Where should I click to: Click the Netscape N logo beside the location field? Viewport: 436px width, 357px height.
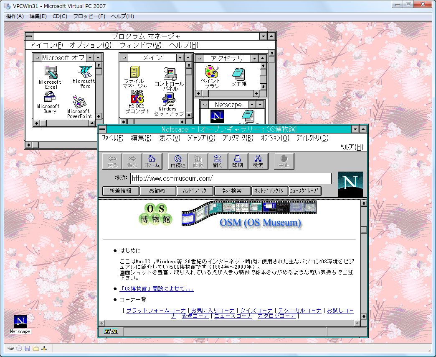coord(350,184)
